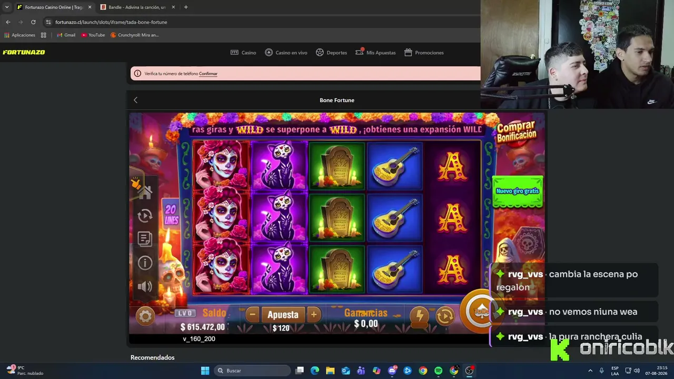Screen dimensions: 674x379
Task: Open Google Chrome from the taskbar
Action: [x=423, y=371]
